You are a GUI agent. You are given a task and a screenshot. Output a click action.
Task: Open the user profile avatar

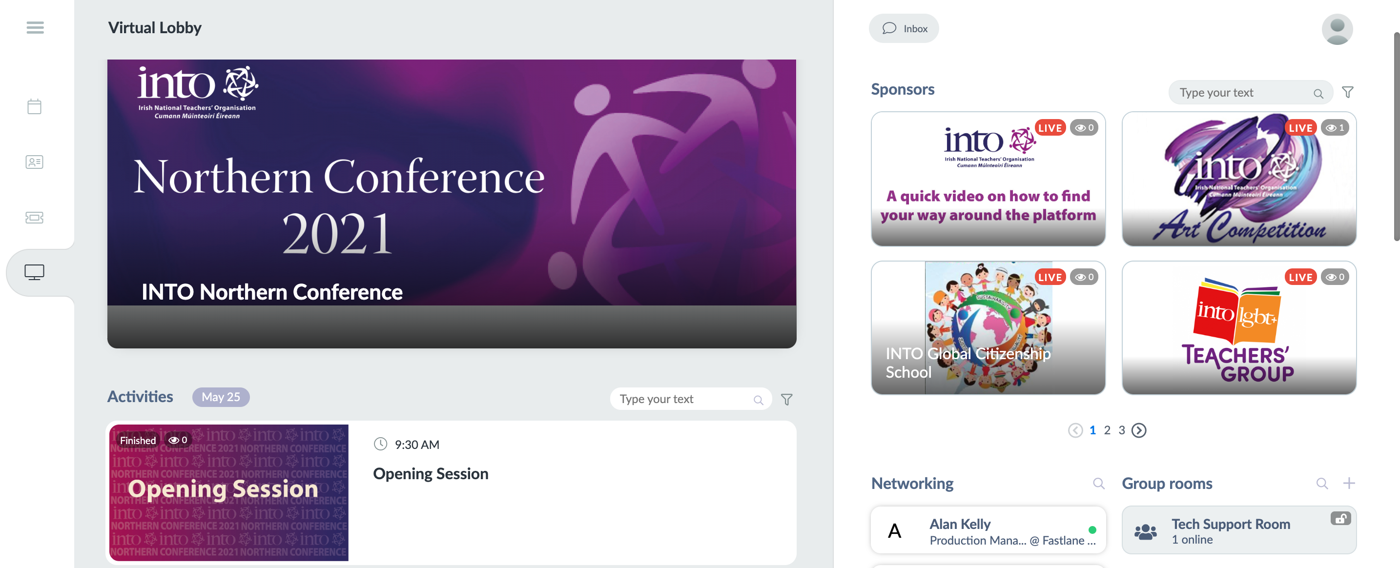tap(1337, 29)
